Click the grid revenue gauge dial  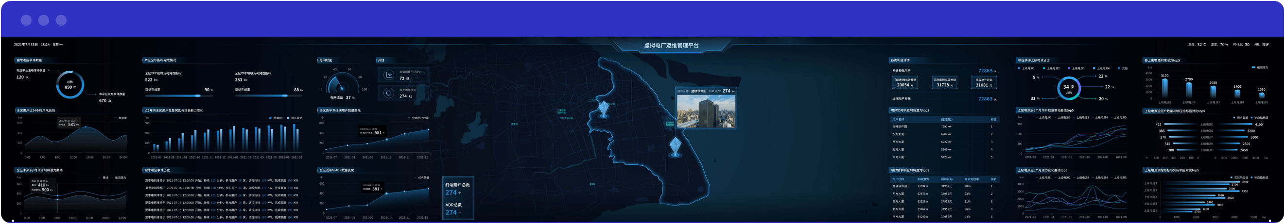(x=342, y=85)
